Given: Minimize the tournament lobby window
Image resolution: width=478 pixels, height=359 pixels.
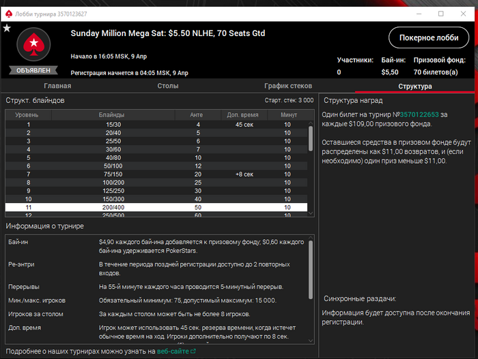Looking at the screenshot, I should pyautogui.click(x=419, y=14).
